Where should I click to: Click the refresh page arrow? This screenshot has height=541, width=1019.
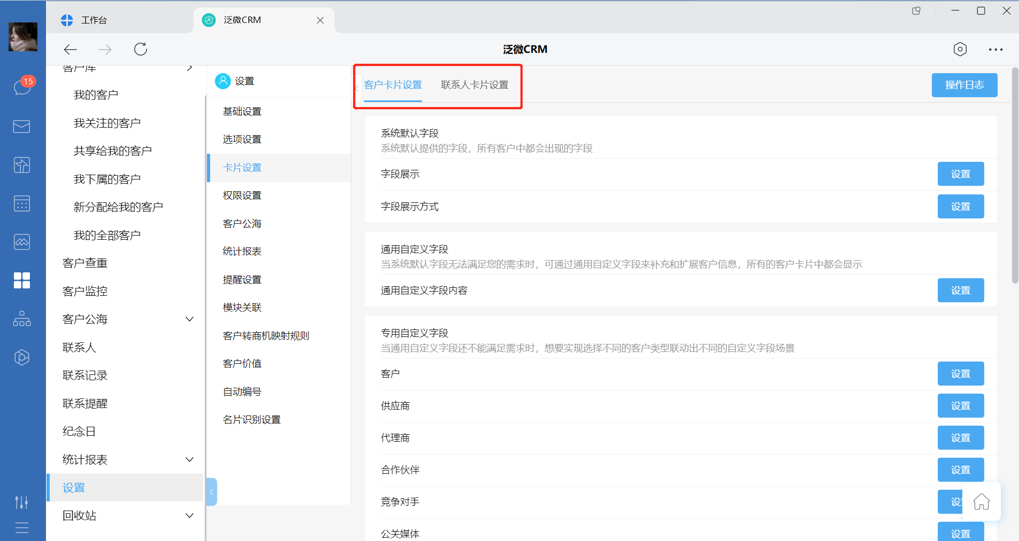coord(140,49)
